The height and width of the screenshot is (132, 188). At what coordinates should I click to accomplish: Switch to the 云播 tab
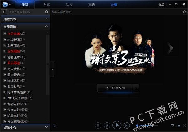coord(113,4)
